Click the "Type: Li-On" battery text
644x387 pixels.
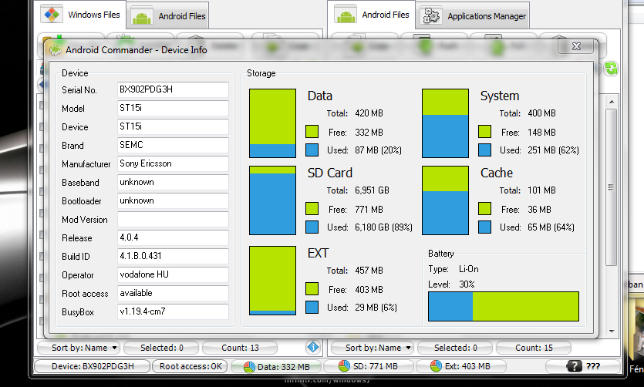pyautogui.click(x=453, y=269)
